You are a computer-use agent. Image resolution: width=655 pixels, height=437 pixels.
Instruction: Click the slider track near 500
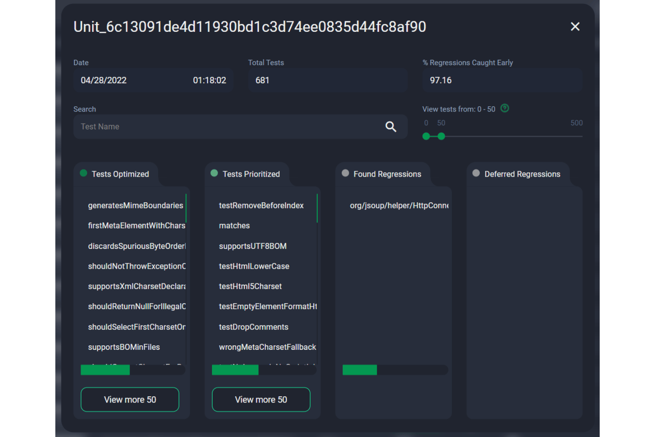[x=577, y=136]
